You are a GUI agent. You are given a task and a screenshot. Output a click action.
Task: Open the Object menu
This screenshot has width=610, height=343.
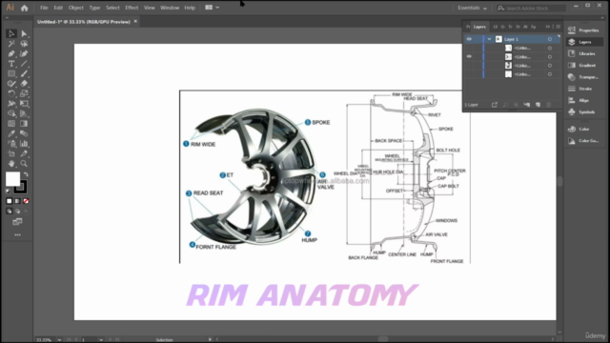76,8
